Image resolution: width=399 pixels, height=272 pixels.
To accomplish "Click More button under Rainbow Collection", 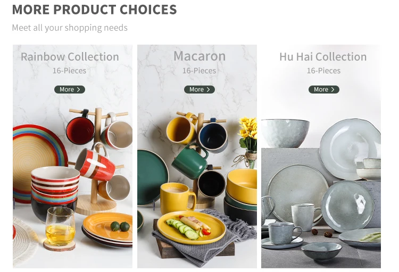I will click(70, 89).
